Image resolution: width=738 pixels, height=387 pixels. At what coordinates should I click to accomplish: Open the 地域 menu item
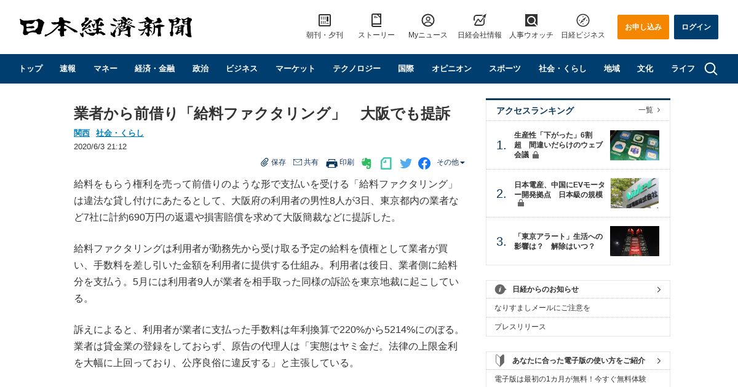[x=612, y=69]
